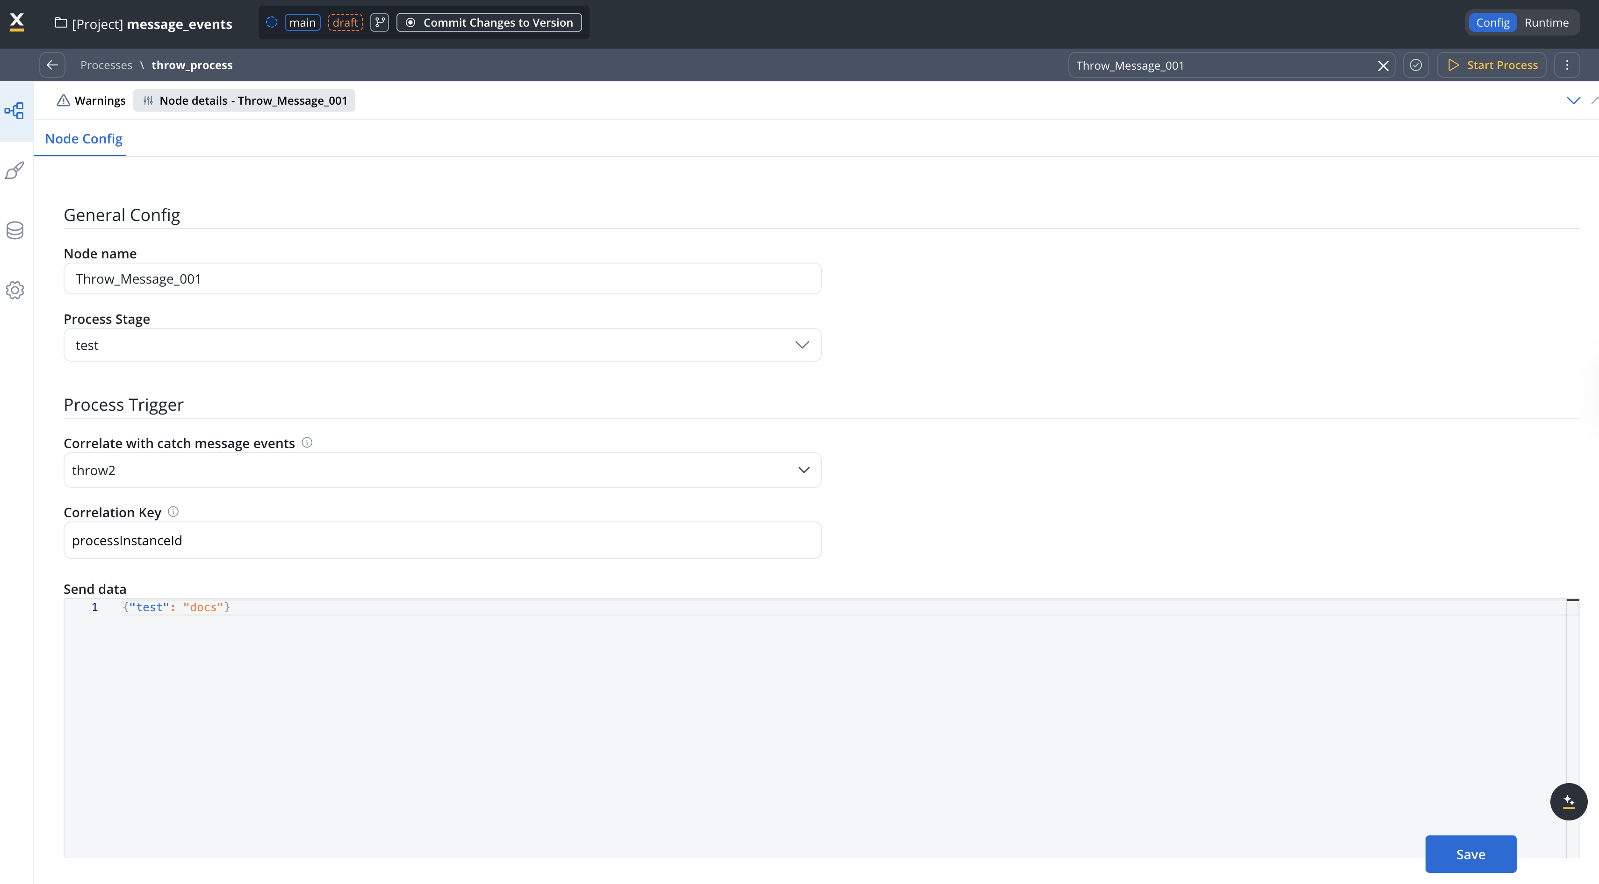Image resolution: width=1599 pixels, height=884 pixels.
Task: Open the settings gear sidebar icon
Action: click(15, 290)
